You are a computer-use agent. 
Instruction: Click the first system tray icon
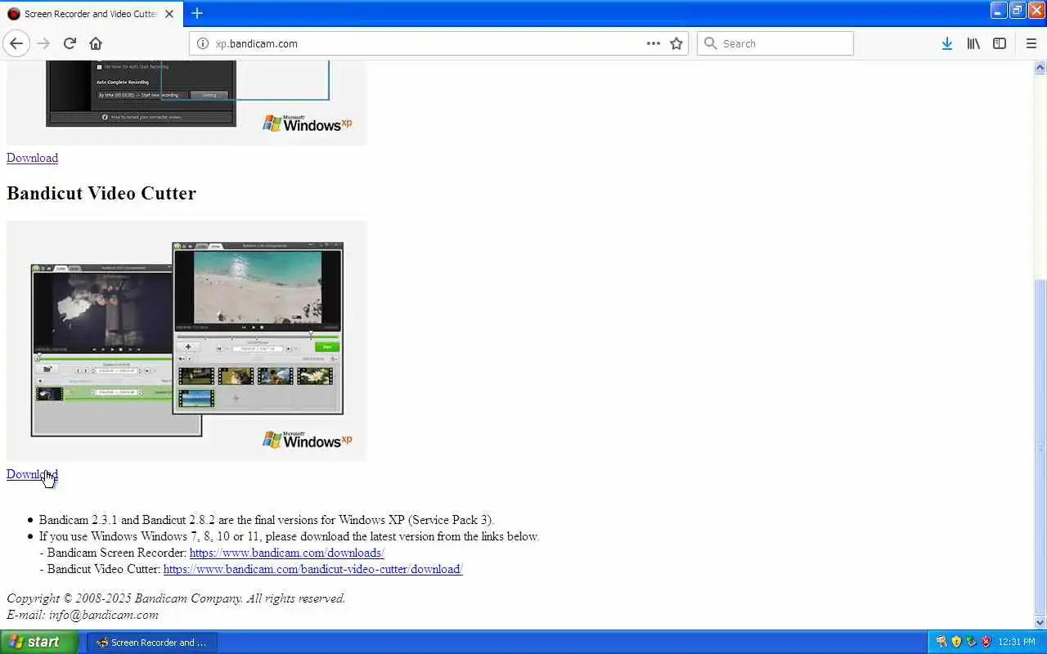941,642
